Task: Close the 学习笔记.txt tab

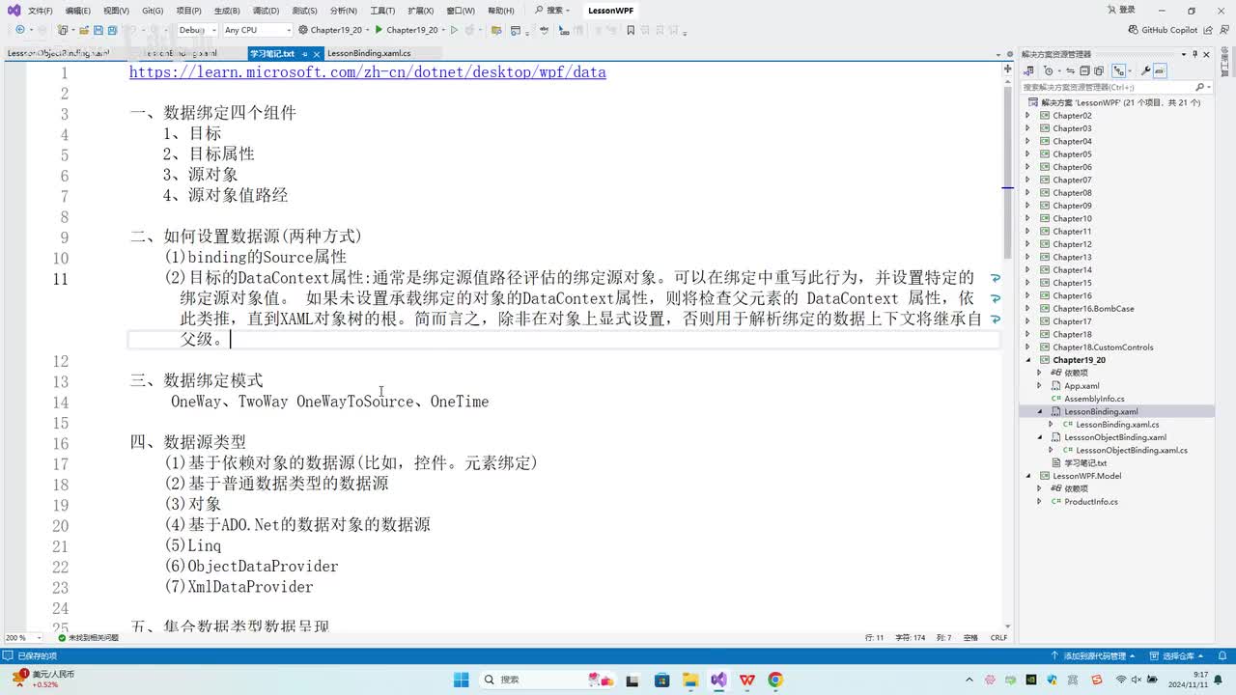Action: pyautogui.click(x=316, y=54)
